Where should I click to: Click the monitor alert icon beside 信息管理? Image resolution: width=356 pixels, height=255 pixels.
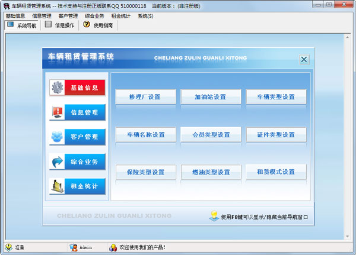pyautogui.click(x=58, y=112)
